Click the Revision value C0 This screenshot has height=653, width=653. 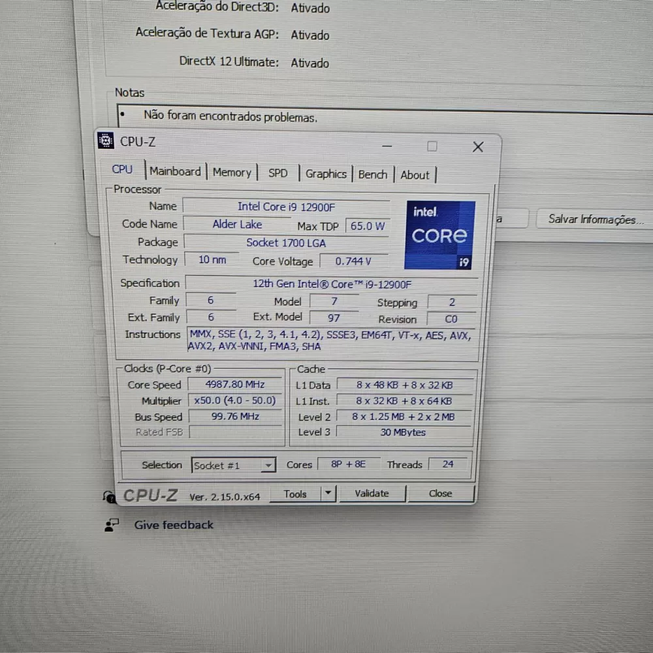point(451,319)
